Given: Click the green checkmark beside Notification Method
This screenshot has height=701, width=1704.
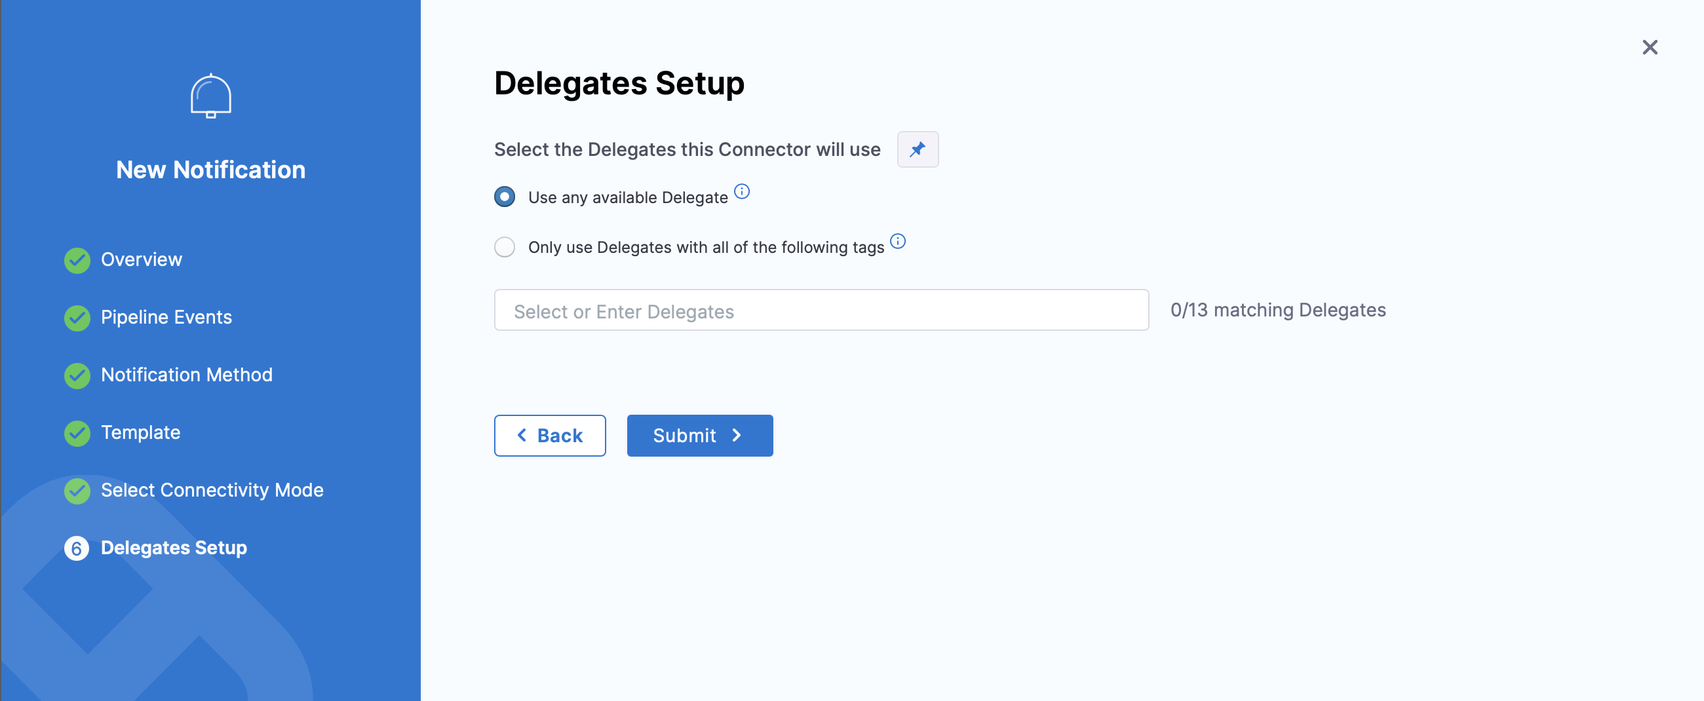Looking at the screenshot, I should 77,375.
